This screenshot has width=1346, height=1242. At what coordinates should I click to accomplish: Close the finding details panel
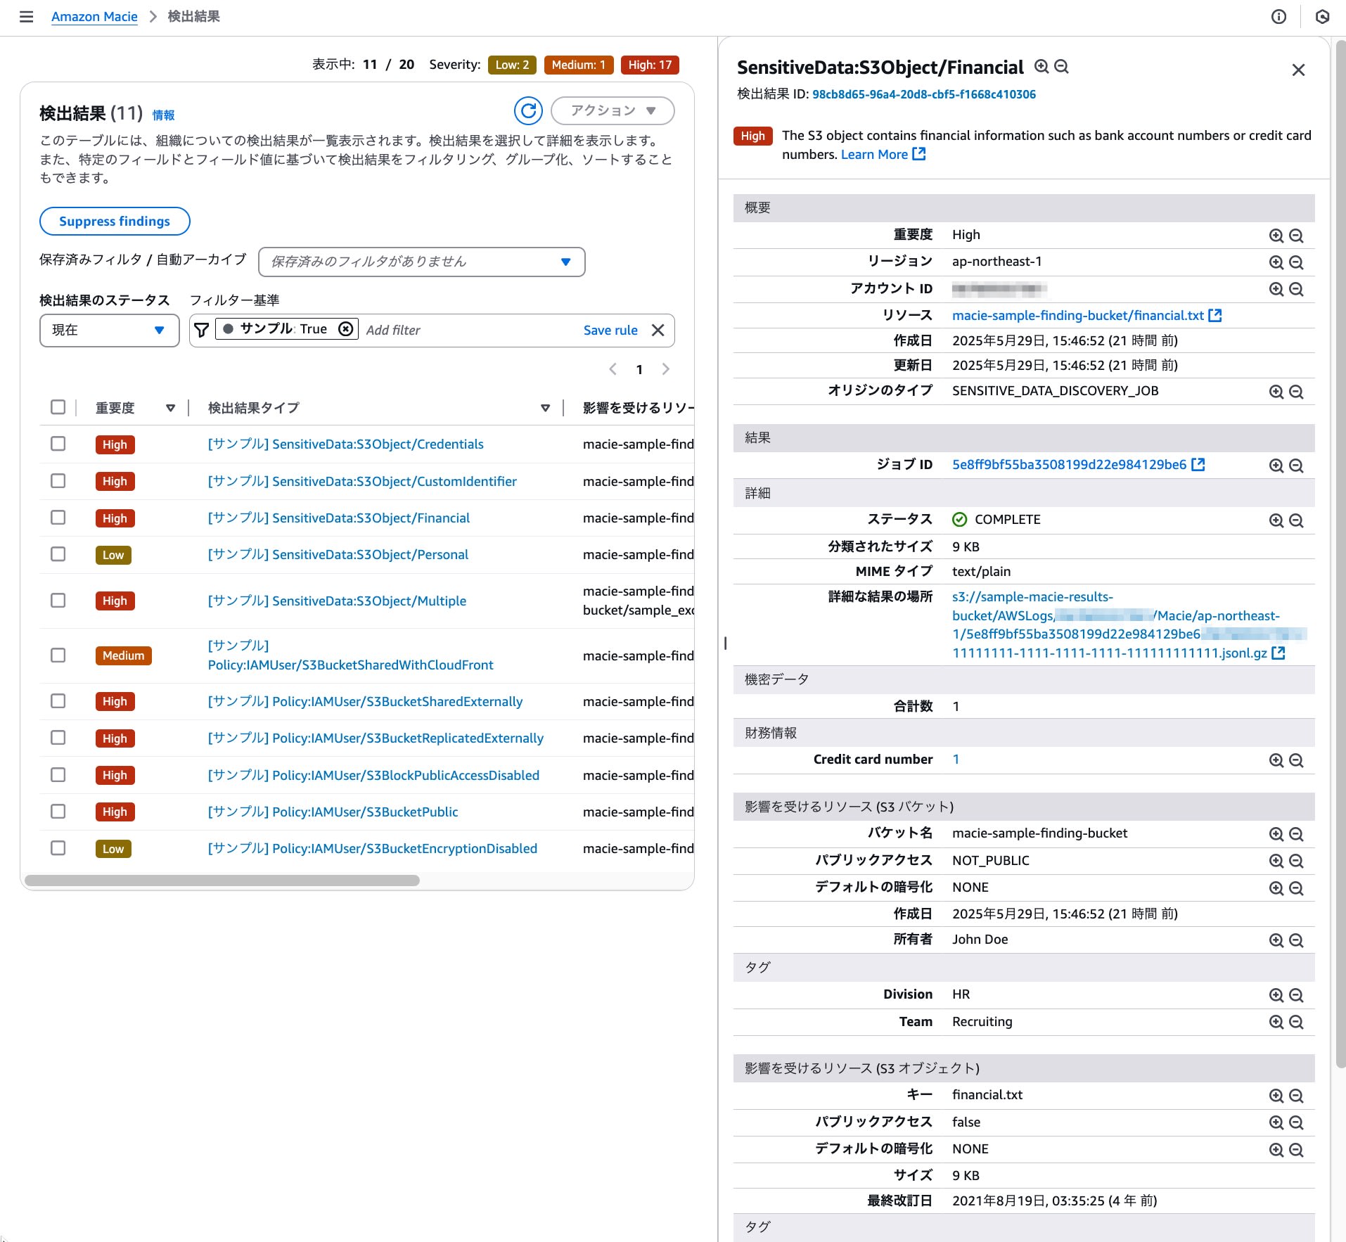pyautogui.click(x=1298, y=70)
